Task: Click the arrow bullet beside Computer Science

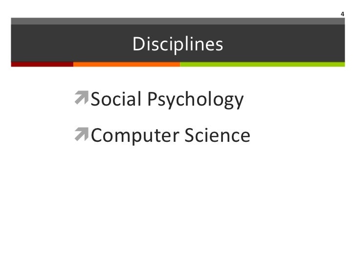Action: pyautogui.click(x=82, y=134)
